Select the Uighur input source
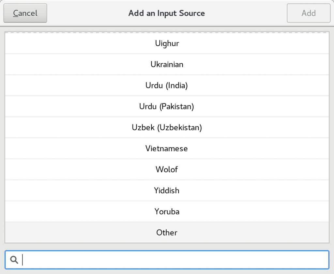The width and height of the screenshot is (334, 274). point(167,43)
